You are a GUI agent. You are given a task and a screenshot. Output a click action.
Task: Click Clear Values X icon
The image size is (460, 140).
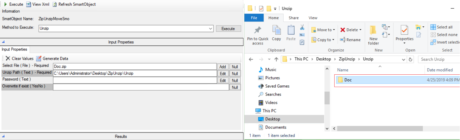tap(8, 58)
